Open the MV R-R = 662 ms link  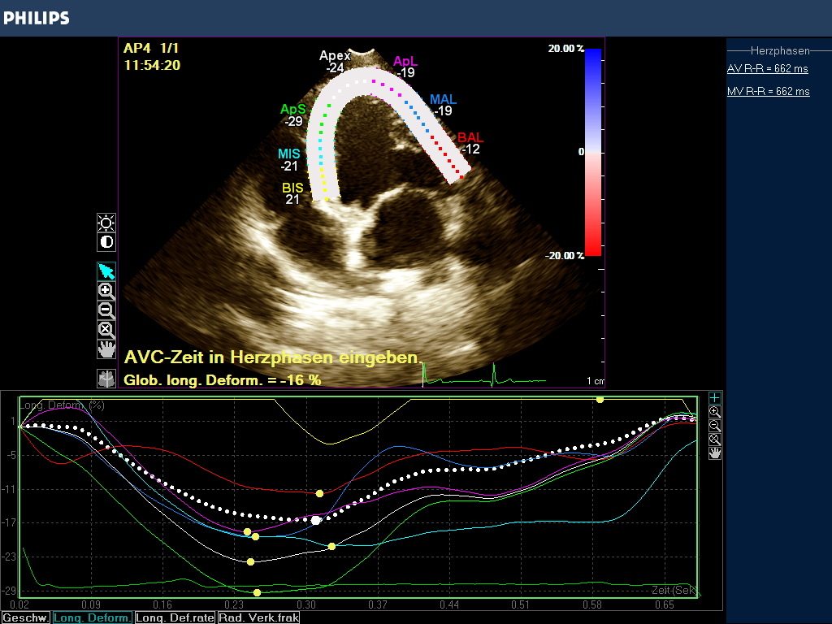[768, 92]
